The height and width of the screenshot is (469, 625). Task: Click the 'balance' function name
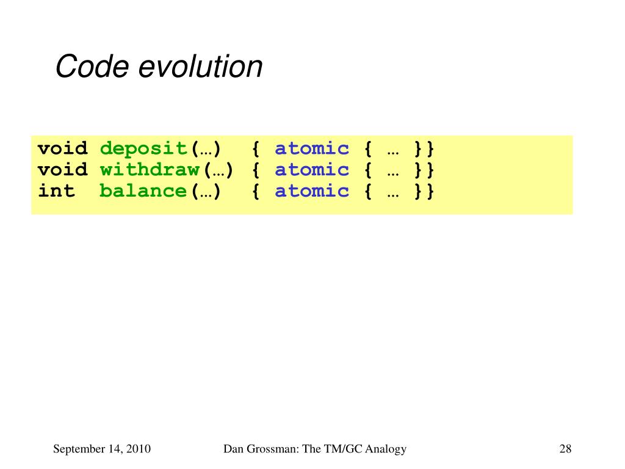[143, 191]
